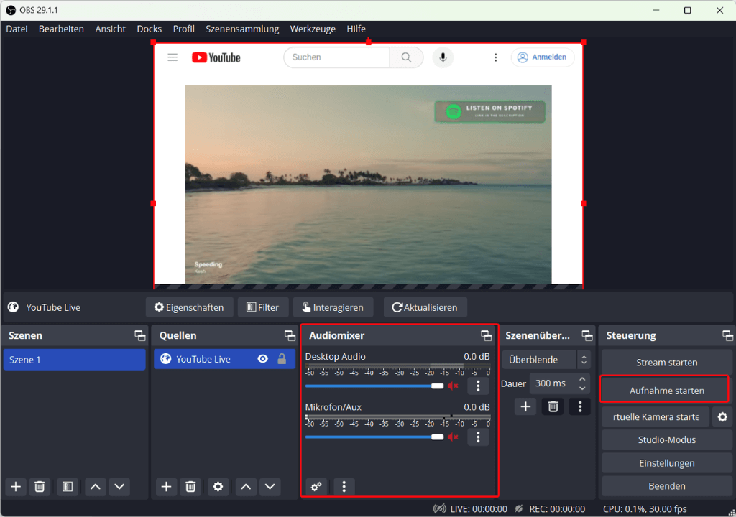Open scene filters icon
The height and width of the screenshot is (517, 736).
68,487
